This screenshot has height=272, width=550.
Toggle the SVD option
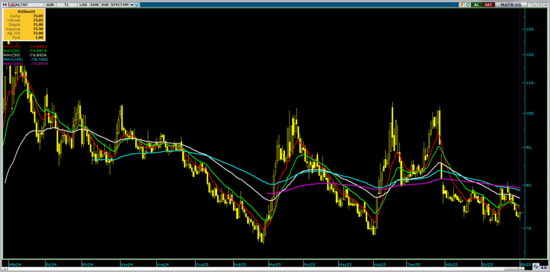pyautogui.click(x=105, y=4)
